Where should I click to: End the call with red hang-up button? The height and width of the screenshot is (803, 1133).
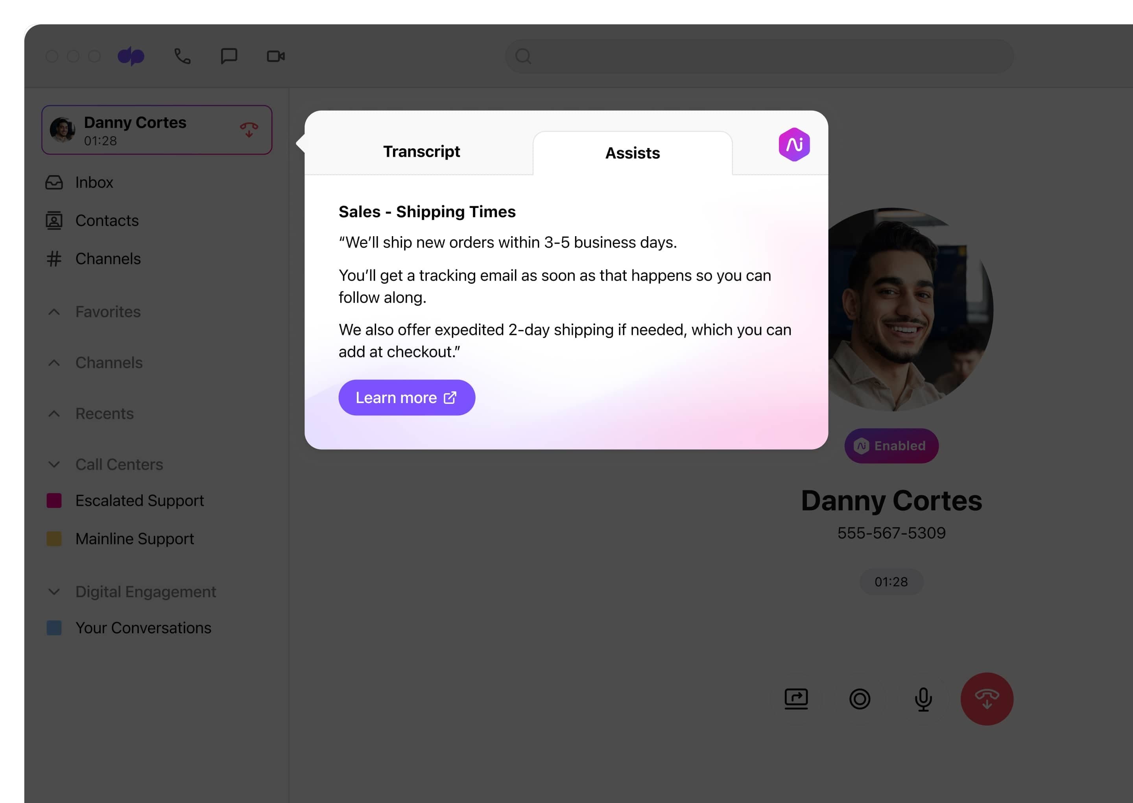click(x=987, y=699)
